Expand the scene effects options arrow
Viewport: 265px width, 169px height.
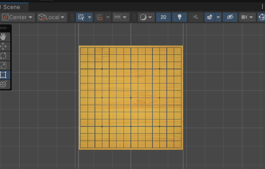pos(218,17)
